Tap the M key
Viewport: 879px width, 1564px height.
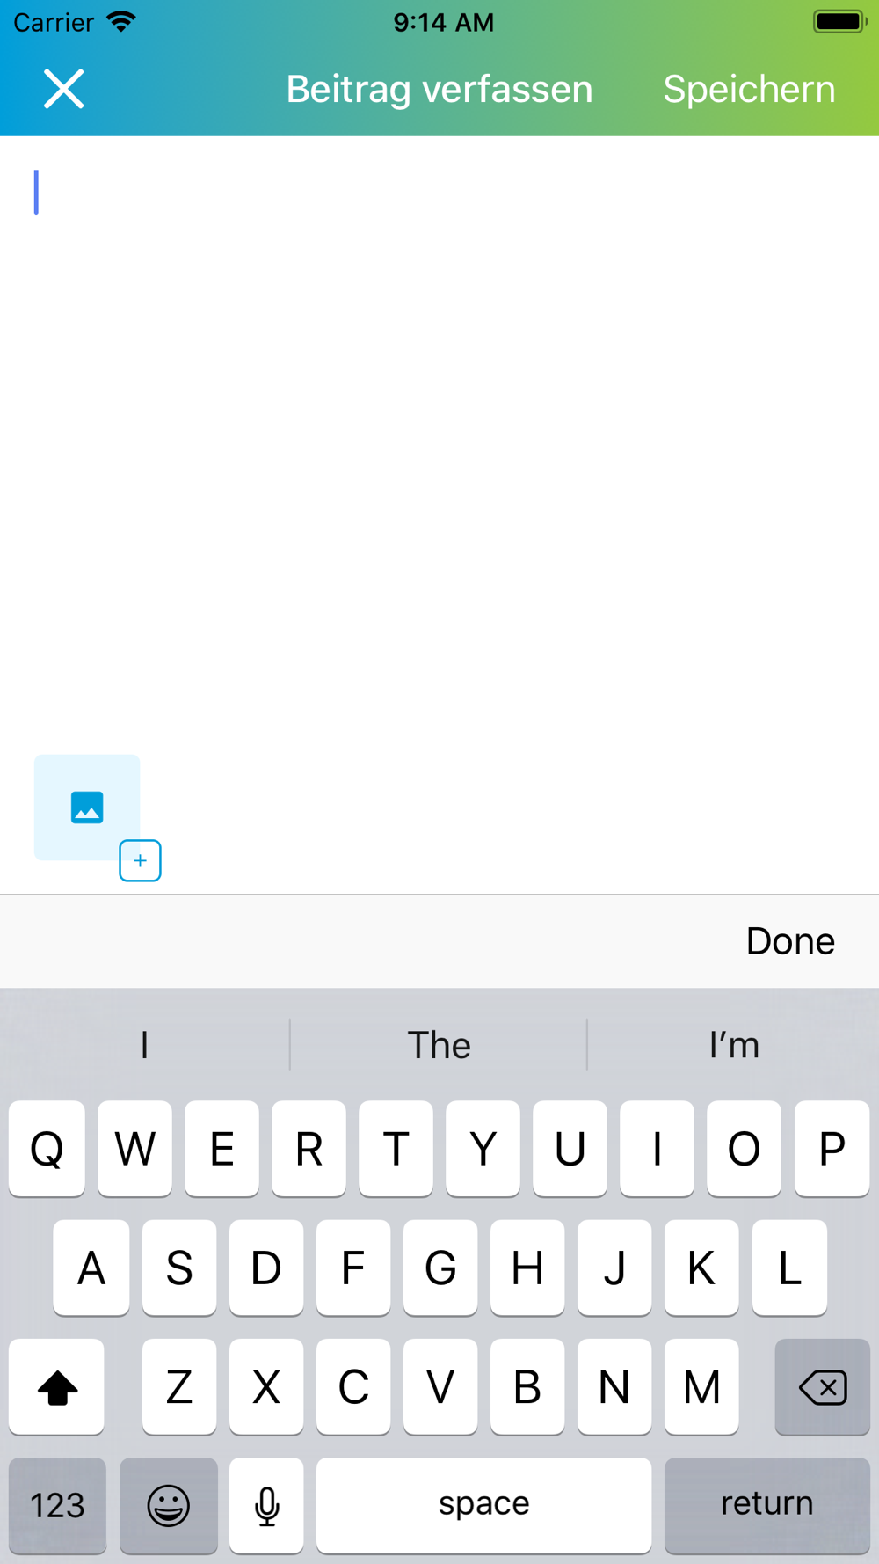click(701, 1387)
